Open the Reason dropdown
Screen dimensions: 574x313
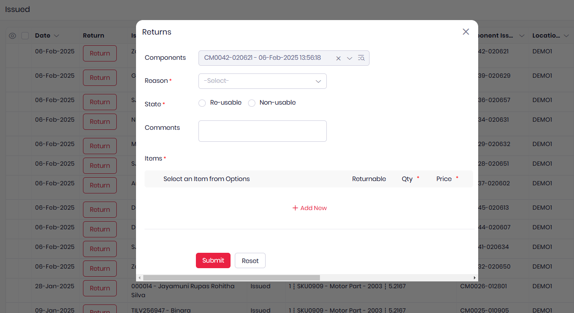click(262, 81)
